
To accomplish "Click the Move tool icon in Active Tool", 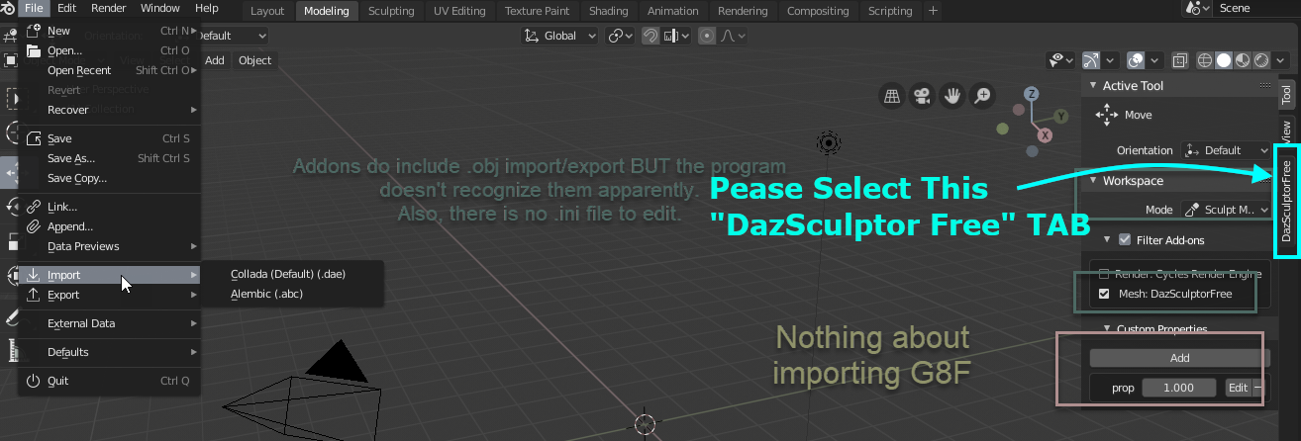I will pos(1106,116).
